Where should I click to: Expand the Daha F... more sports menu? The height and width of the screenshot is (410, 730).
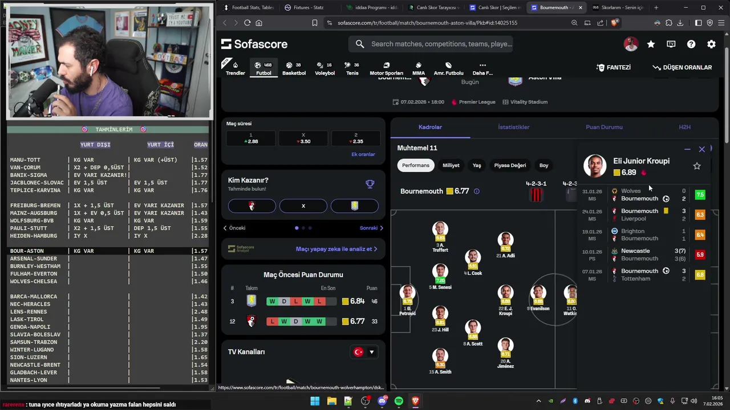click(x=482, y=68)
